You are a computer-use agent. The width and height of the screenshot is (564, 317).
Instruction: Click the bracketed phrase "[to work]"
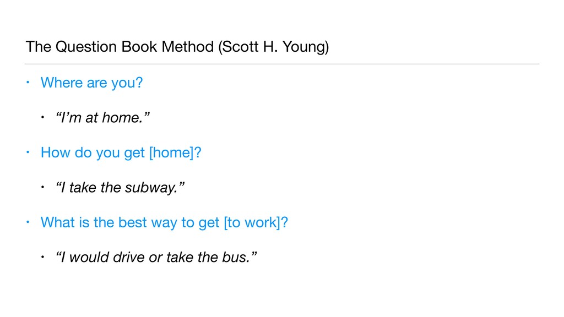pos(252,222)
